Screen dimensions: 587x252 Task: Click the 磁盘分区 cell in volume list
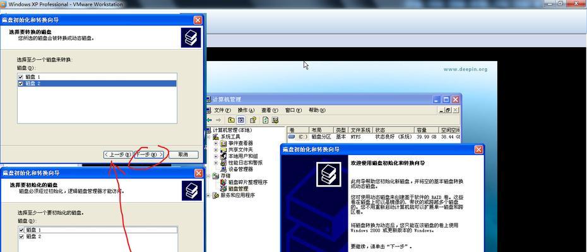pyautogui.click(x=321, y=137)
